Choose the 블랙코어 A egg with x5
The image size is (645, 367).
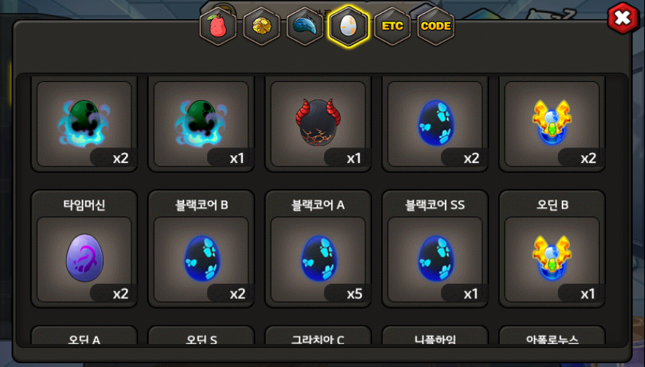[x=318, y=248]
